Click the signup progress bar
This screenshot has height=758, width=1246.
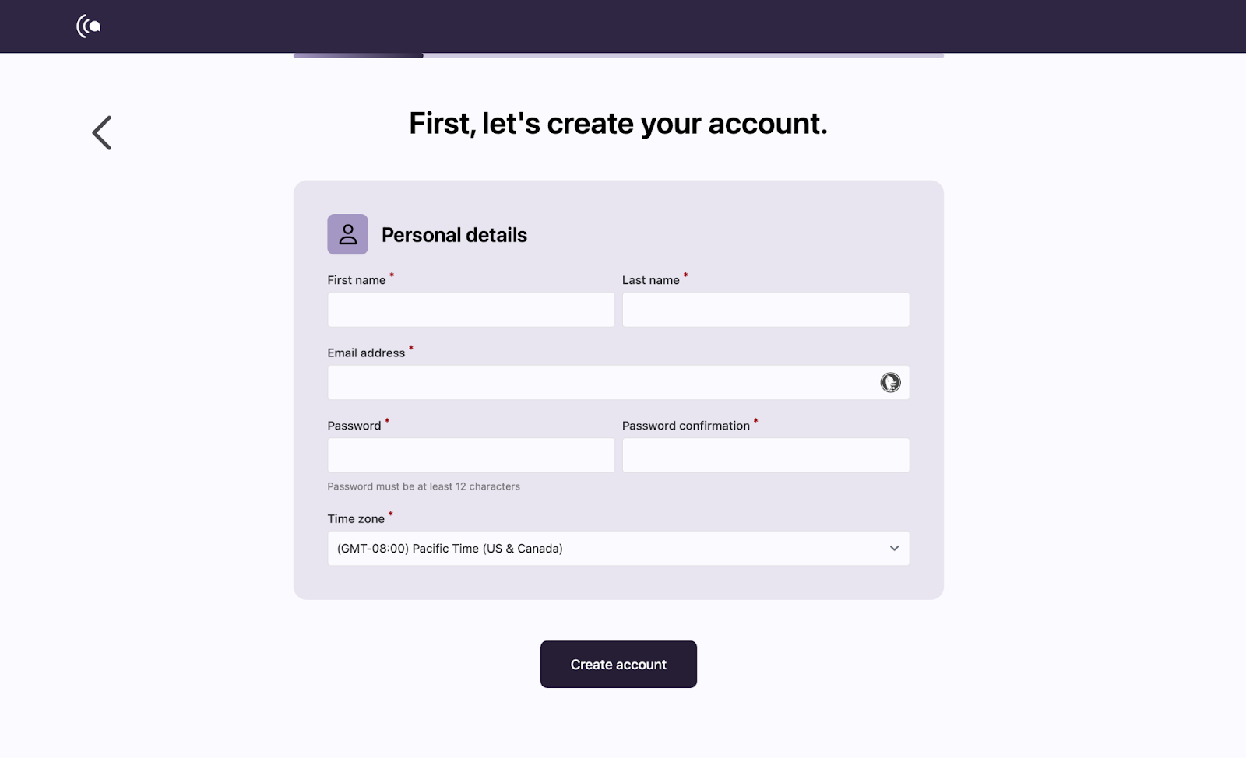tap(618, 55)
